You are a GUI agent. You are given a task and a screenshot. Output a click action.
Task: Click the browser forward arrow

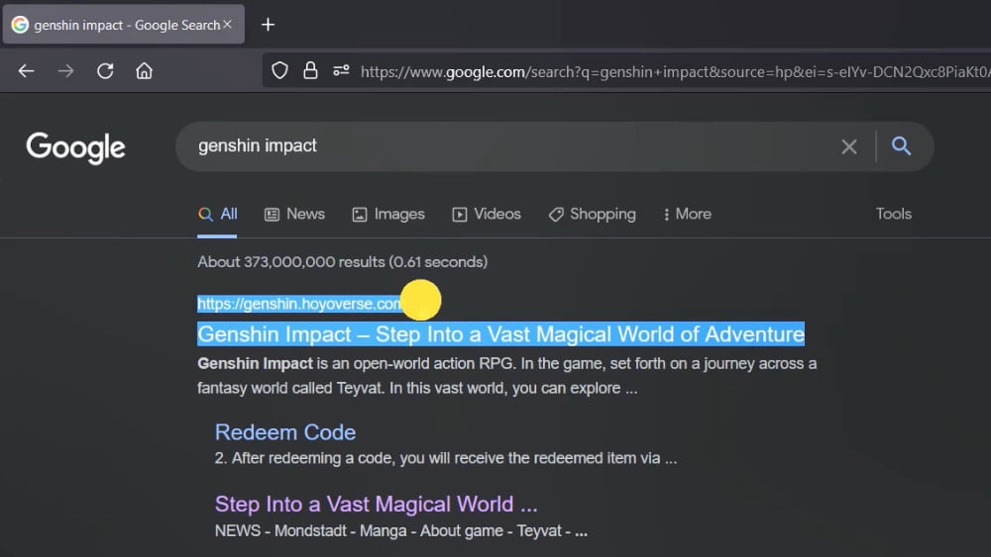tap(65, 71)
